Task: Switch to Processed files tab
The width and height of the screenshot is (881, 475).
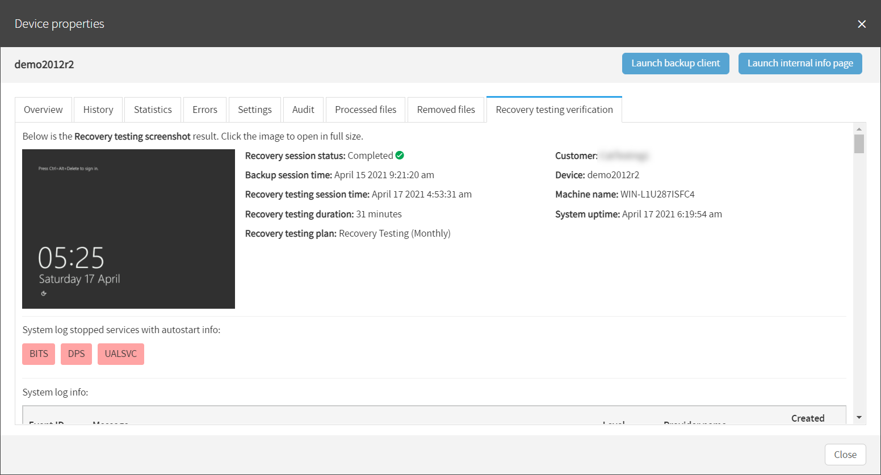Action: [x=366, y=110]
